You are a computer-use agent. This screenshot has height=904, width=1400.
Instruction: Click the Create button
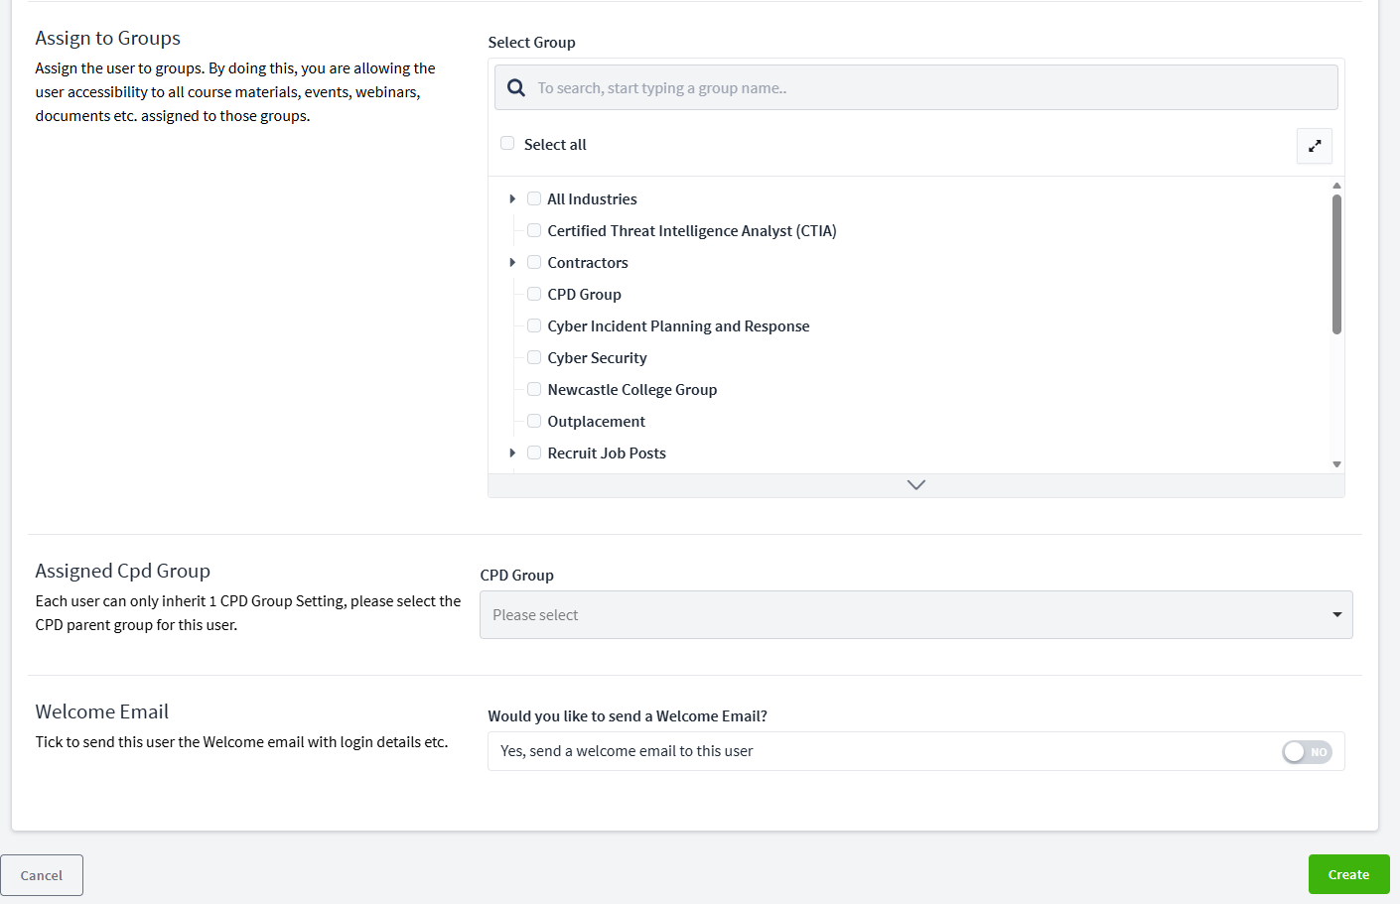(1348, 874)
